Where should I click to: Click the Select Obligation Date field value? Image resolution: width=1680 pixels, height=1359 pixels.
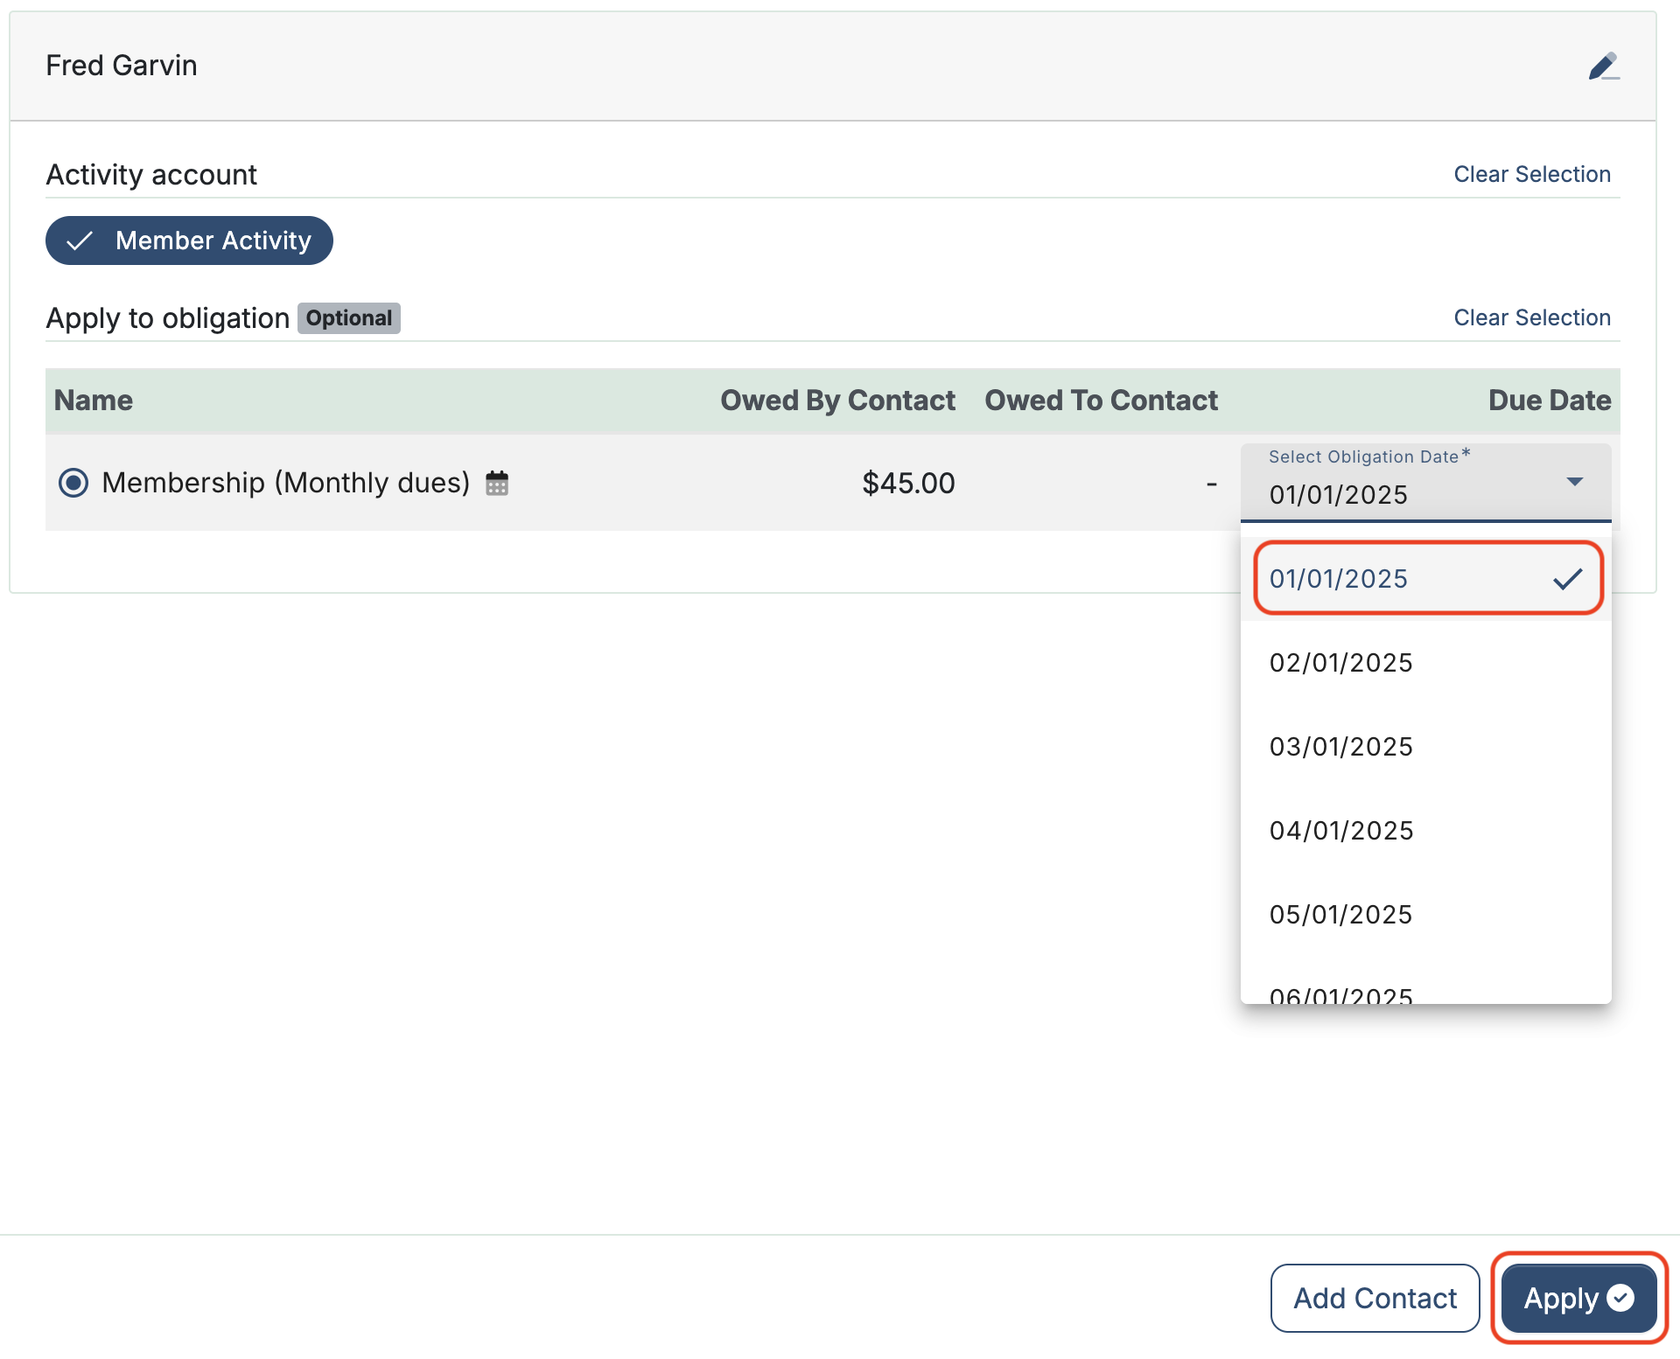[1339, 495]
